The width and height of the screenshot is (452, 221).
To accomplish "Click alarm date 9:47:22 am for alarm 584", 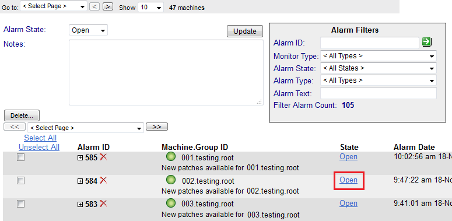I will tap(423, 180).
